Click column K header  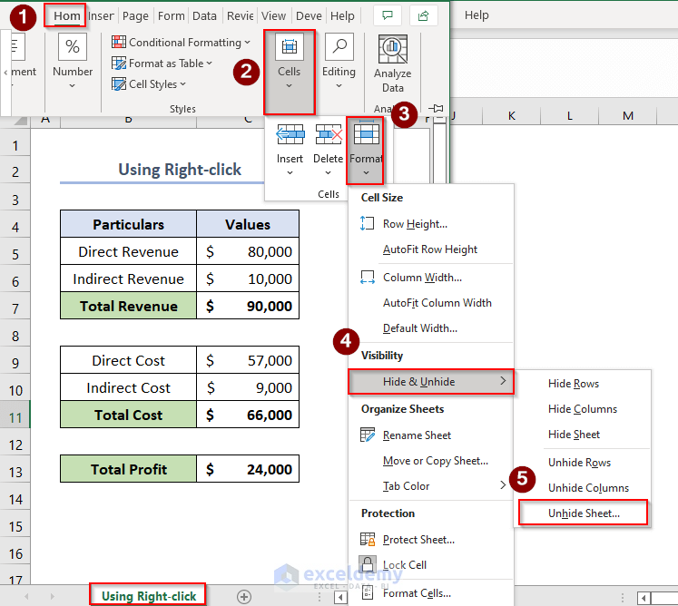click(x=512, y=116)
